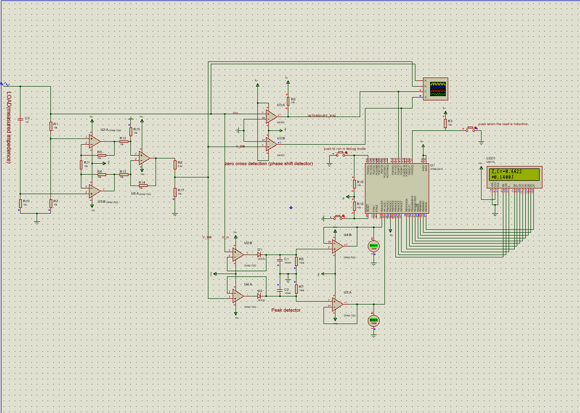This screenshot has height=413, width=580.
Task: Select comparator U3:B symbol
Action: [271, 144]
